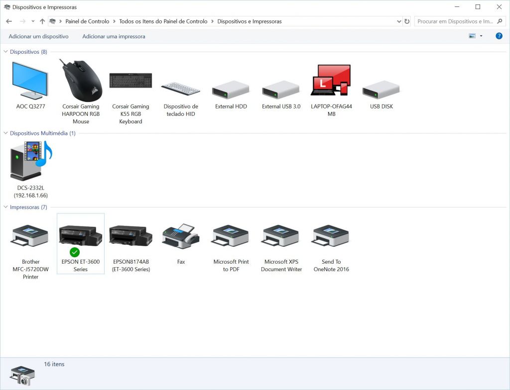Select the USB DISK device
This screenshot has height=390, width=510.
click(x=381, y=94)
